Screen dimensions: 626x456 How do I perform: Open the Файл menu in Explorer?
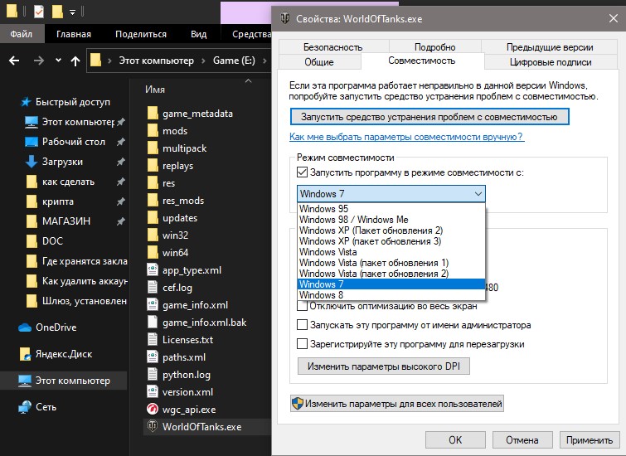click(x=22, y=34)
